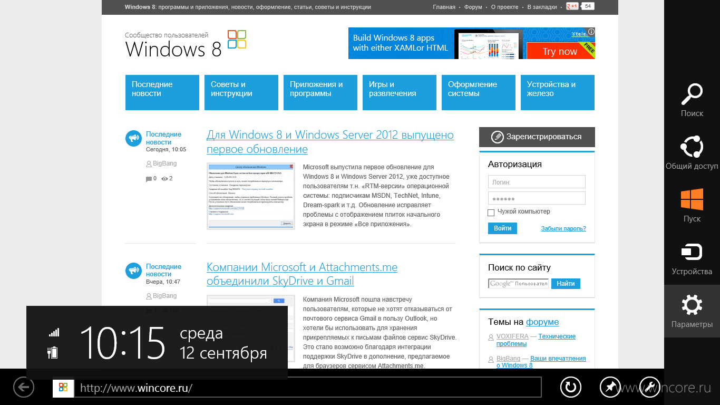
Task: Click the site favicon beside the address bar
Action: point(63,387)
